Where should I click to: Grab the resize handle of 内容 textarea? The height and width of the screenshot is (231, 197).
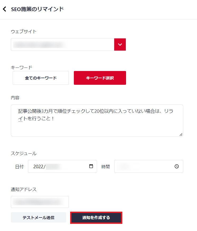click(181, 135)
